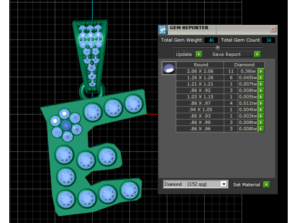Select the 2.06 X 2.06 size cell
This screenshot has height=223, width=297.
pos(200,71)
